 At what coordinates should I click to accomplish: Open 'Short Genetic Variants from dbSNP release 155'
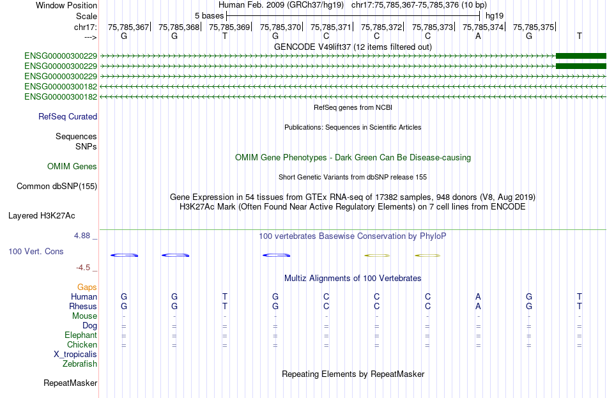pyautogui.click(x=353, y=177)
